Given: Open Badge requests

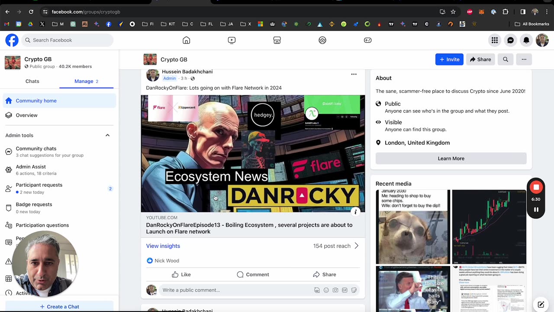Looking at the screenshot, I should pyautogui.click(x=59, y=208).
